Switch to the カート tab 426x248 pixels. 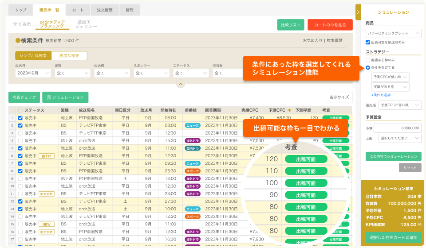(x=78, y=10)
